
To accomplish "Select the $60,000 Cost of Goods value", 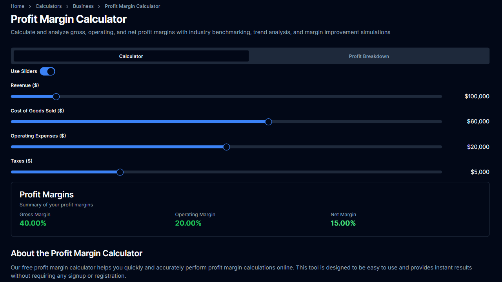I will [478, 121].
